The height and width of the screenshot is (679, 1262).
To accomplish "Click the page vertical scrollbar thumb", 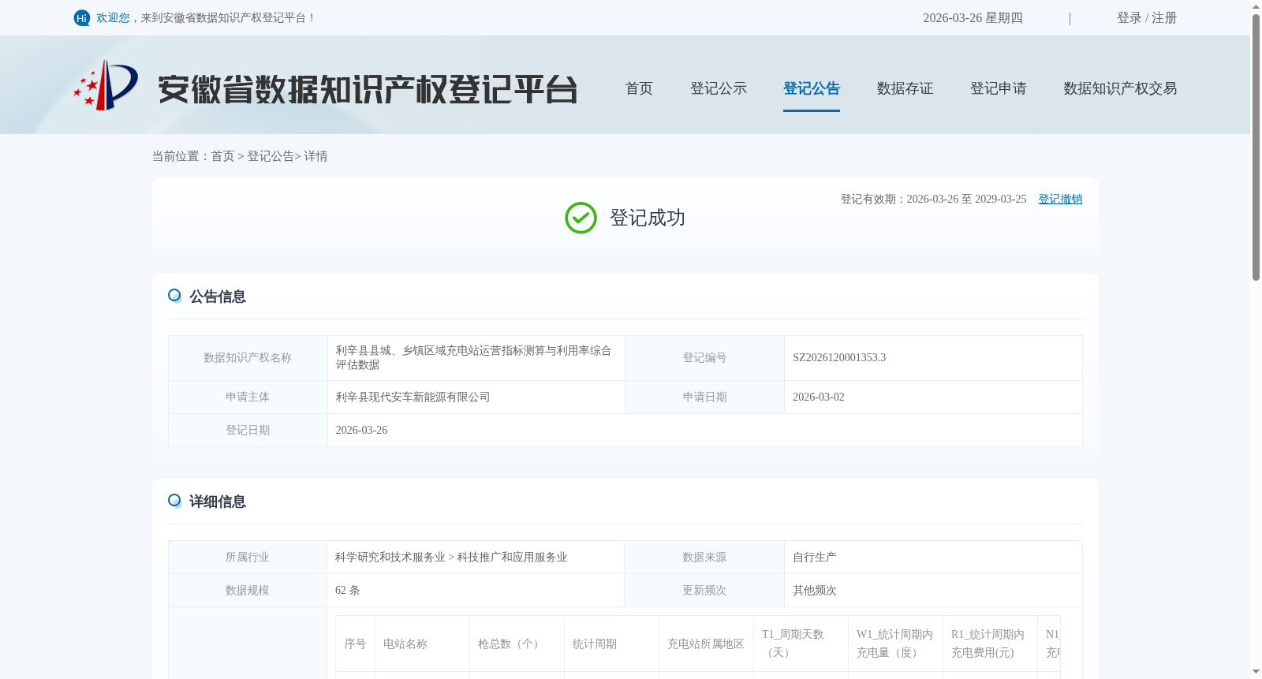I will (1256, 147).
